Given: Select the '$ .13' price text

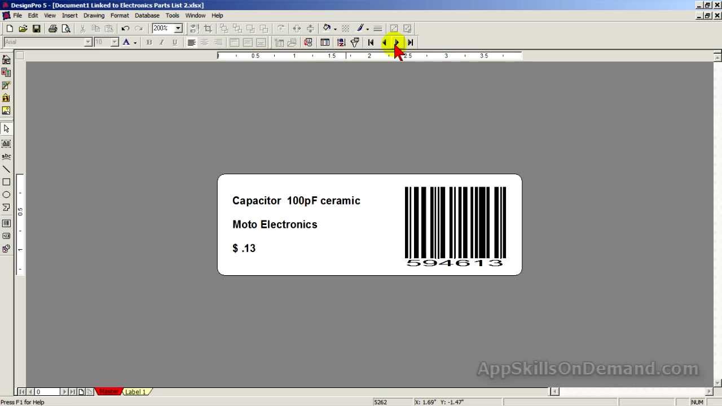Looking at the screenshot, I should pyautogui.click(x=244, y=248).
